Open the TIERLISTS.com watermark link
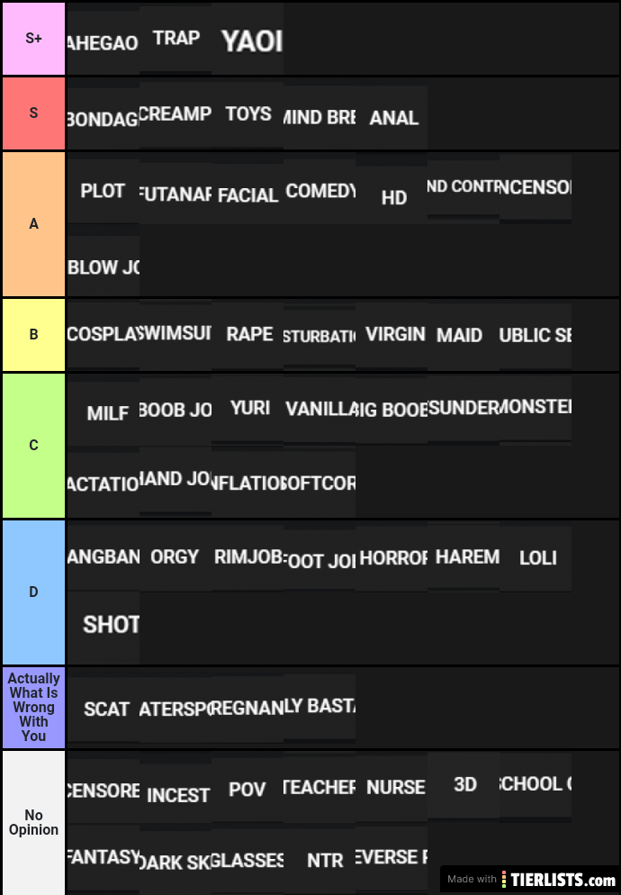The width and height of the screenshot is (621, 895). pos(531,879)
